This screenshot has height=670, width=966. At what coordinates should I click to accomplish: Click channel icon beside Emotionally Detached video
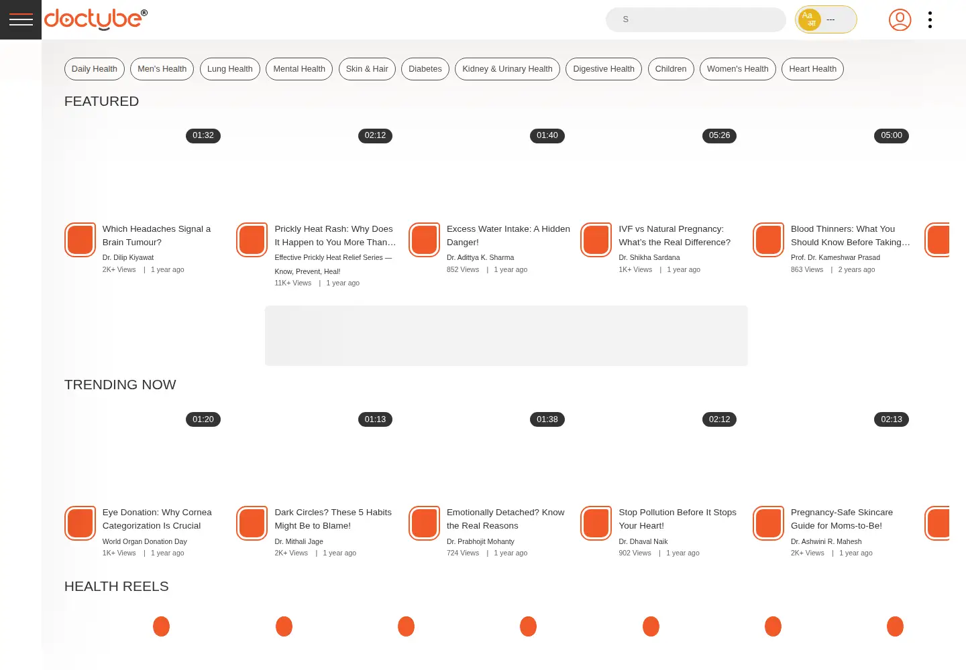425,523
